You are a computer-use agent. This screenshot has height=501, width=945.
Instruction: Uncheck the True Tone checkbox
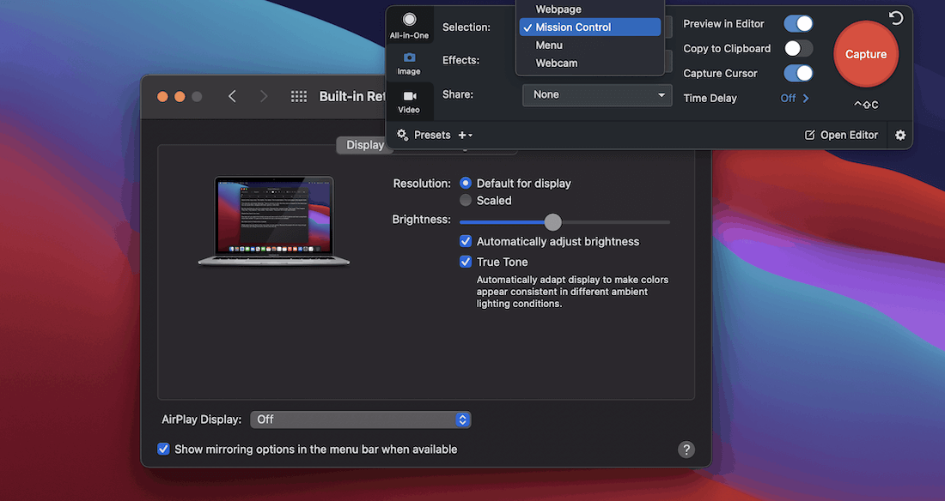coord(466,262)
